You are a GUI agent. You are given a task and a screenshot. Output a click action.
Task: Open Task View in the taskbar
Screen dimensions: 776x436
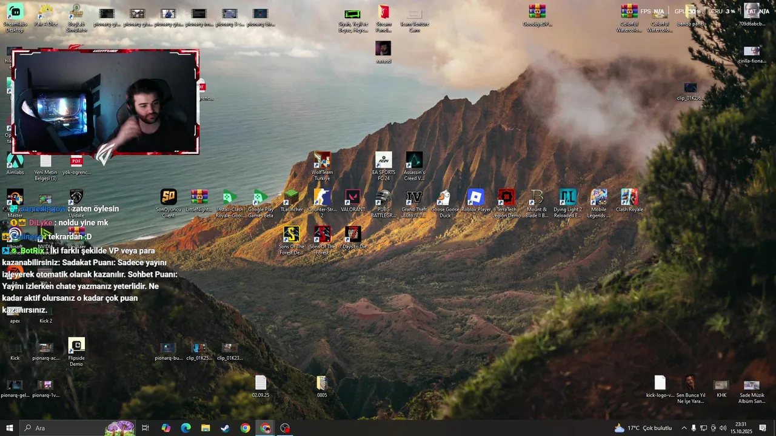(x=145, y=428)
